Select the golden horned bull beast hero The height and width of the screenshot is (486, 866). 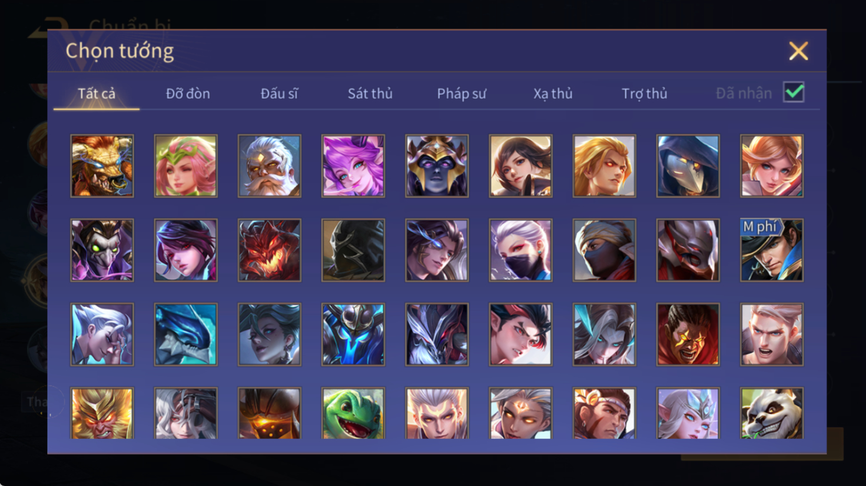coord(102,166)
